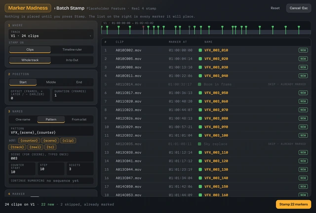Add the {track} token chip
The height and width of the screenshot is (213, 316).
[17, 147]
